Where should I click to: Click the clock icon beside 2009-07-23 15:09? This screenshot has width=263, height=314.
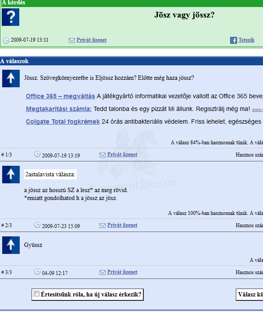point(37,225)
